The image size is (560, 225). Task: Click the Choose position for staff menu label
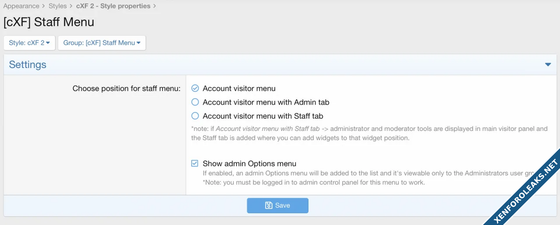(126, 88)
